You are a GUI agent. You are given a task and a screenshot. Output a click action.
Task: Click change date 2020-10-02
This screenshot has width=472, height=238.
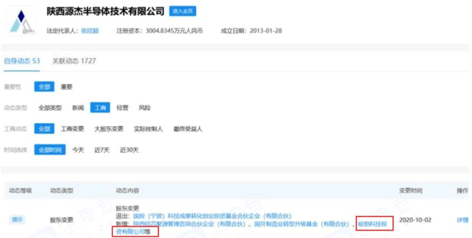(x=415, y=220)
